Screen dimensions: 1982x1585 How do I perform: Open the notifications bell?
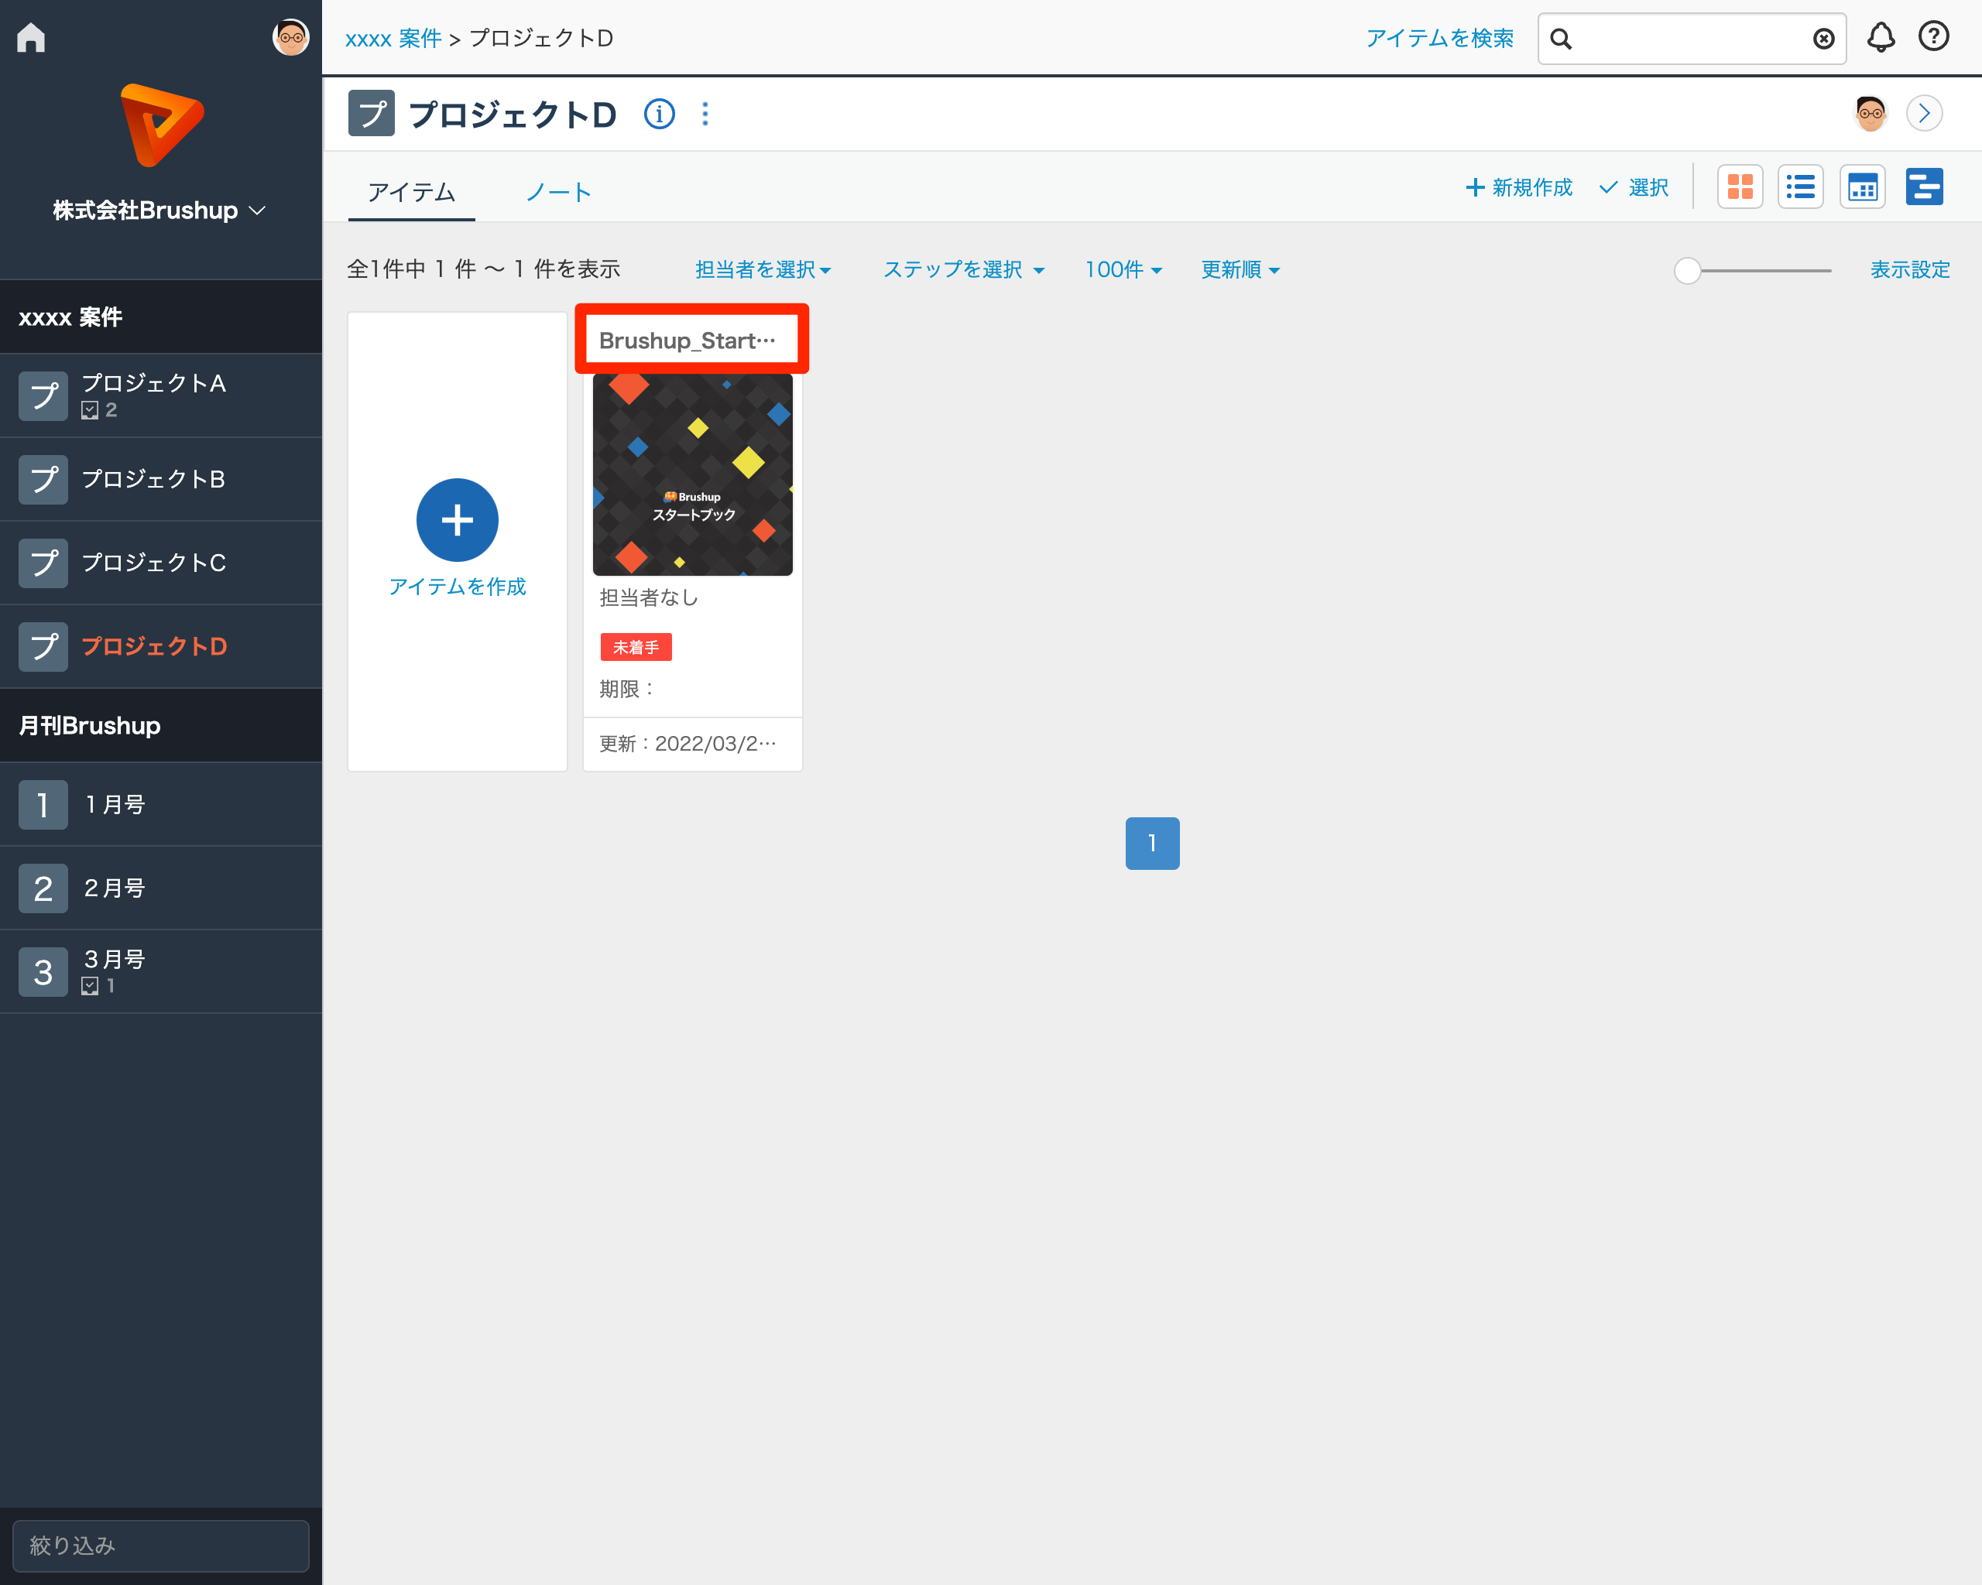click(x=1881, y=38)
